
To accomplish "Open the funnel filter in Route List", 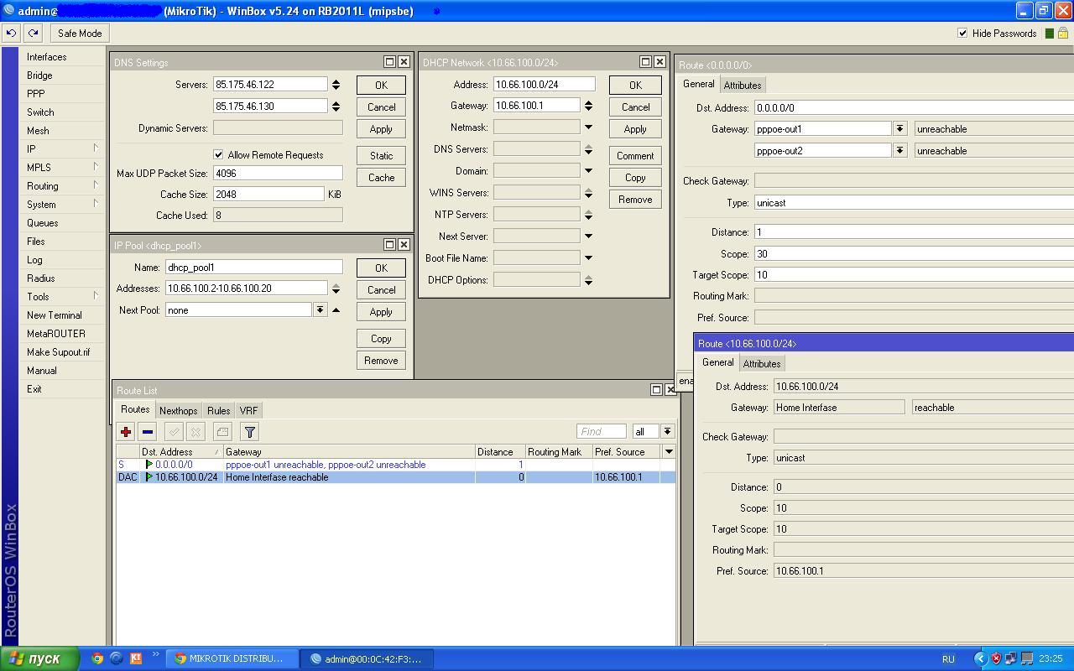I will click(x=250, y=431).
